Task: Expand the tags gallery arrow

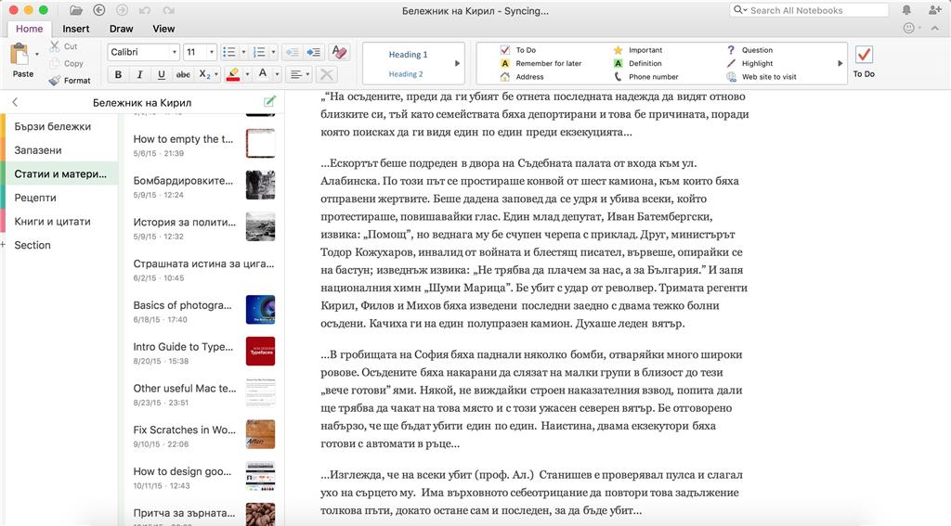Action: (x=840, y=63)
